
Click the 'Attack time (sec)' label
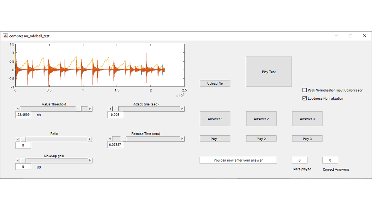coord(146,104)
